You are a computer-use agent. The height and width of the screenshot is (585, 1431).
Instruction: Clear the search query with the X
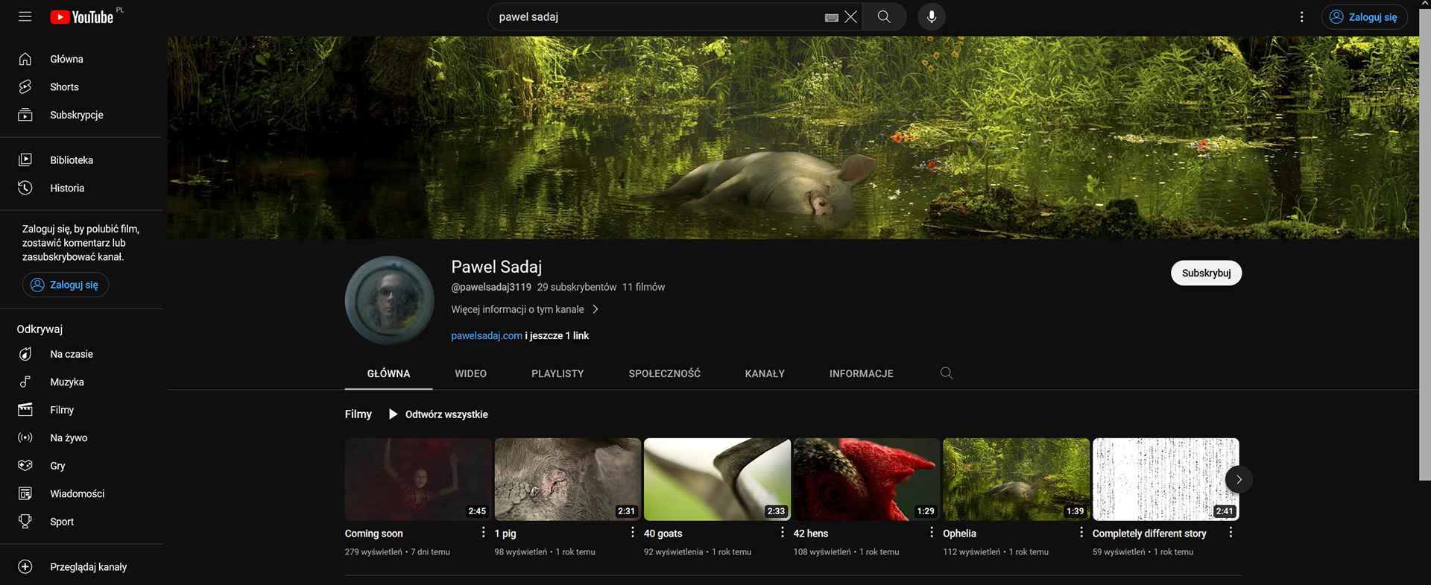850,16
